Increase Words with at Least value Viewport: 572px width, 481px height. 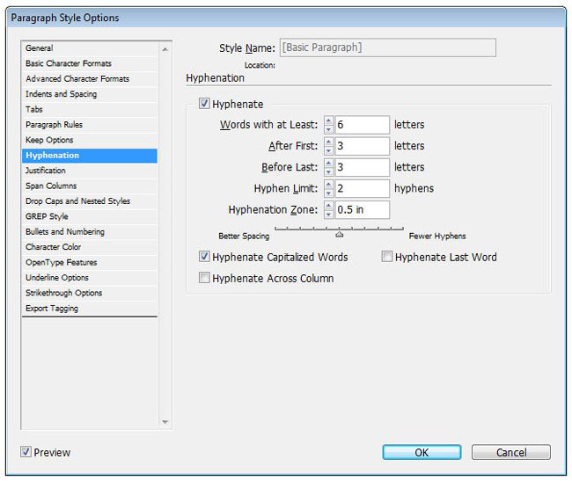click(329, 120)
